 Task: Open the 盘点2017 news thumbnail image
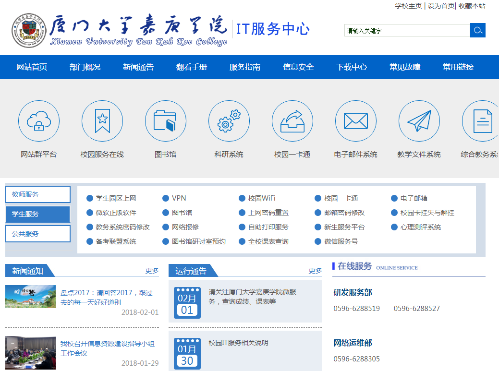point(31,297)
